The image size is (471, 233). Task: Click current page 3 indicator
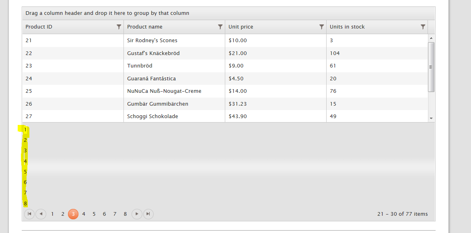click(x=73, y=214)
